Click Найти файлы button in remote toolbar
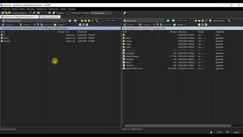Screen dimensions: 243x137 [218, 21]
